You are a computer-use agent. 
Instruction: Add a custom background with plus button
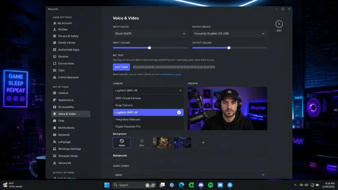point(203,142)
